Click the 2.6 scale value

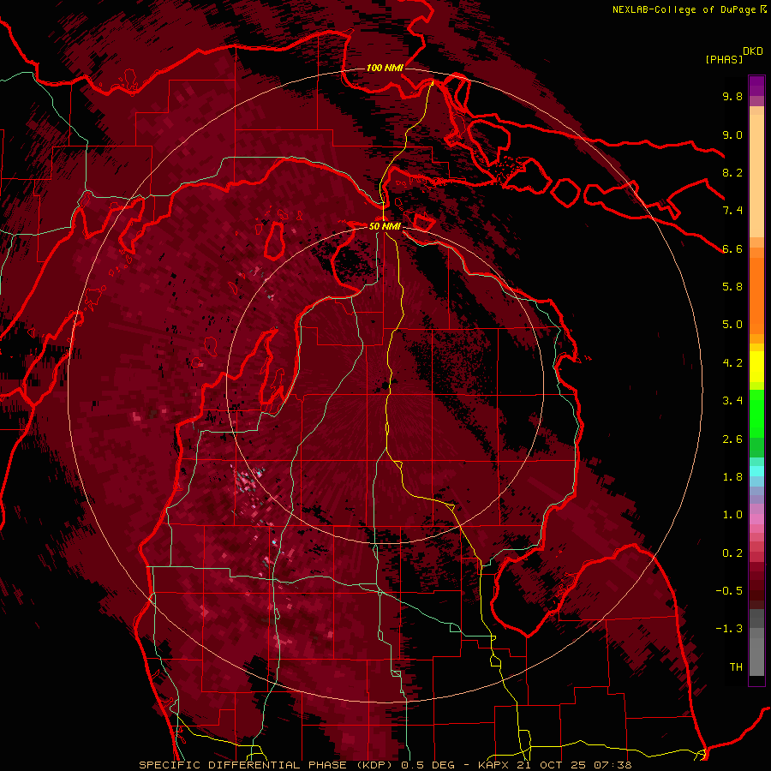pos(732,439)
